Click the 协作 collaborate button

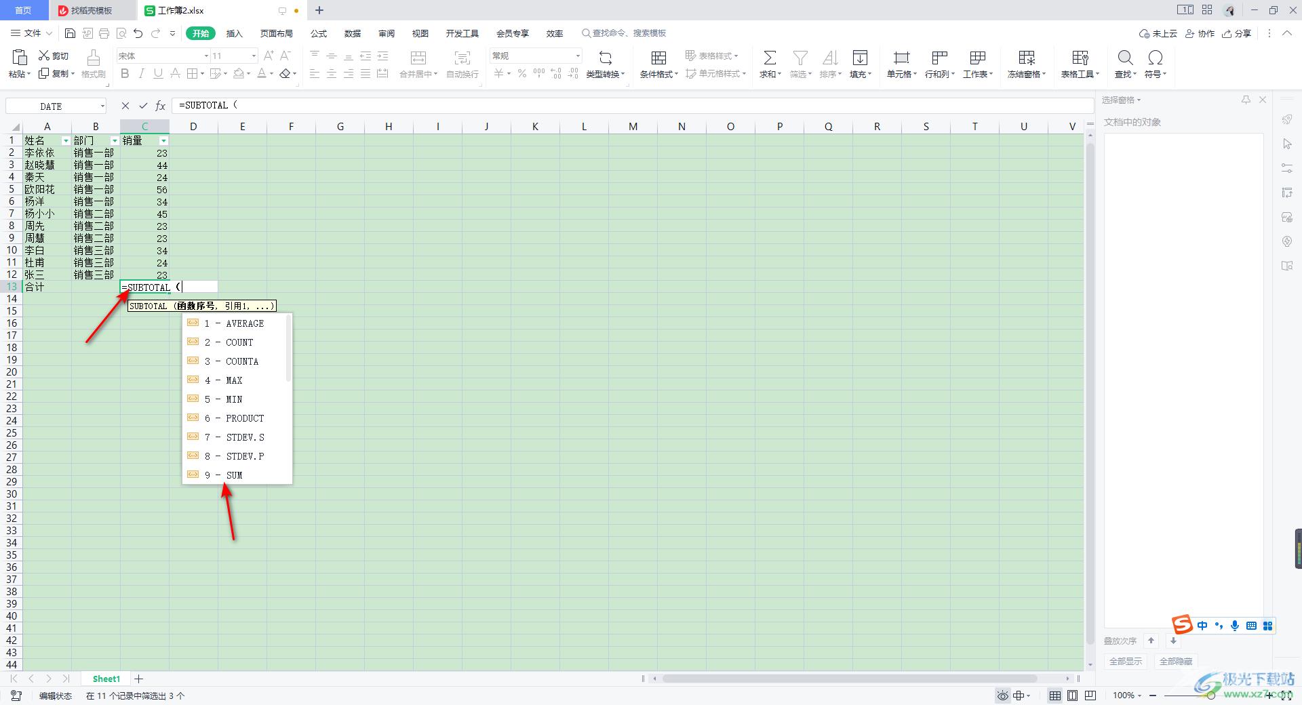tap(1200, 33)
